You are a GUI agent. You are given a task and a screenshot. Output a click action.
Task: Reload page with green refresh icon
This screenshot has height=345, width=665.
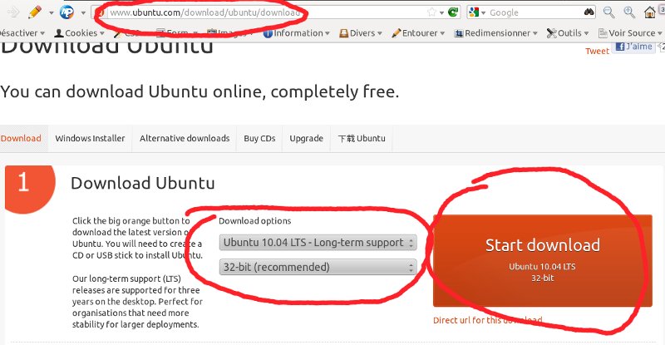(453, 12)
